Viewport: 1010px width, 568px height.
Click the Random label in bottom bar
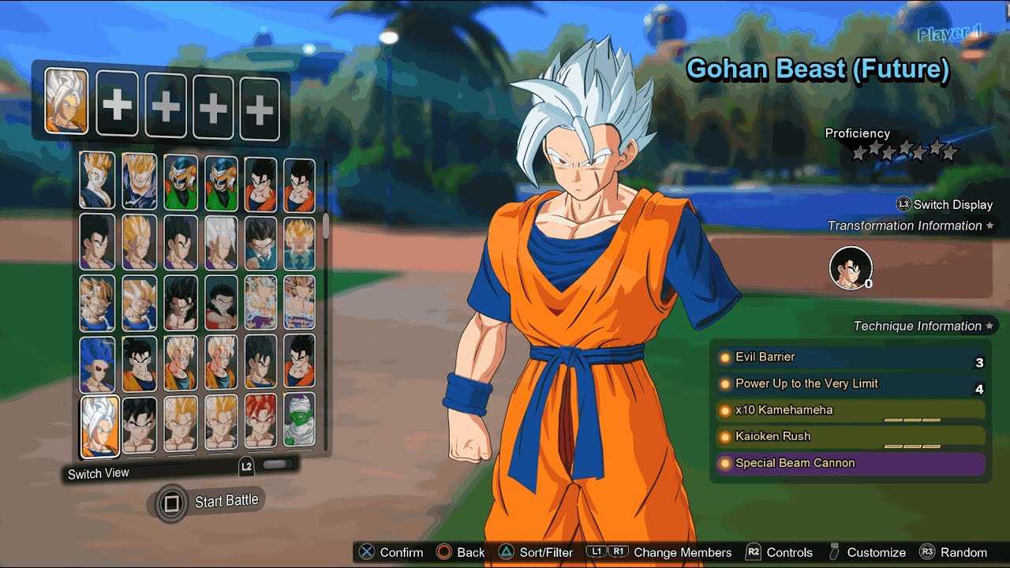click(963, 552)
